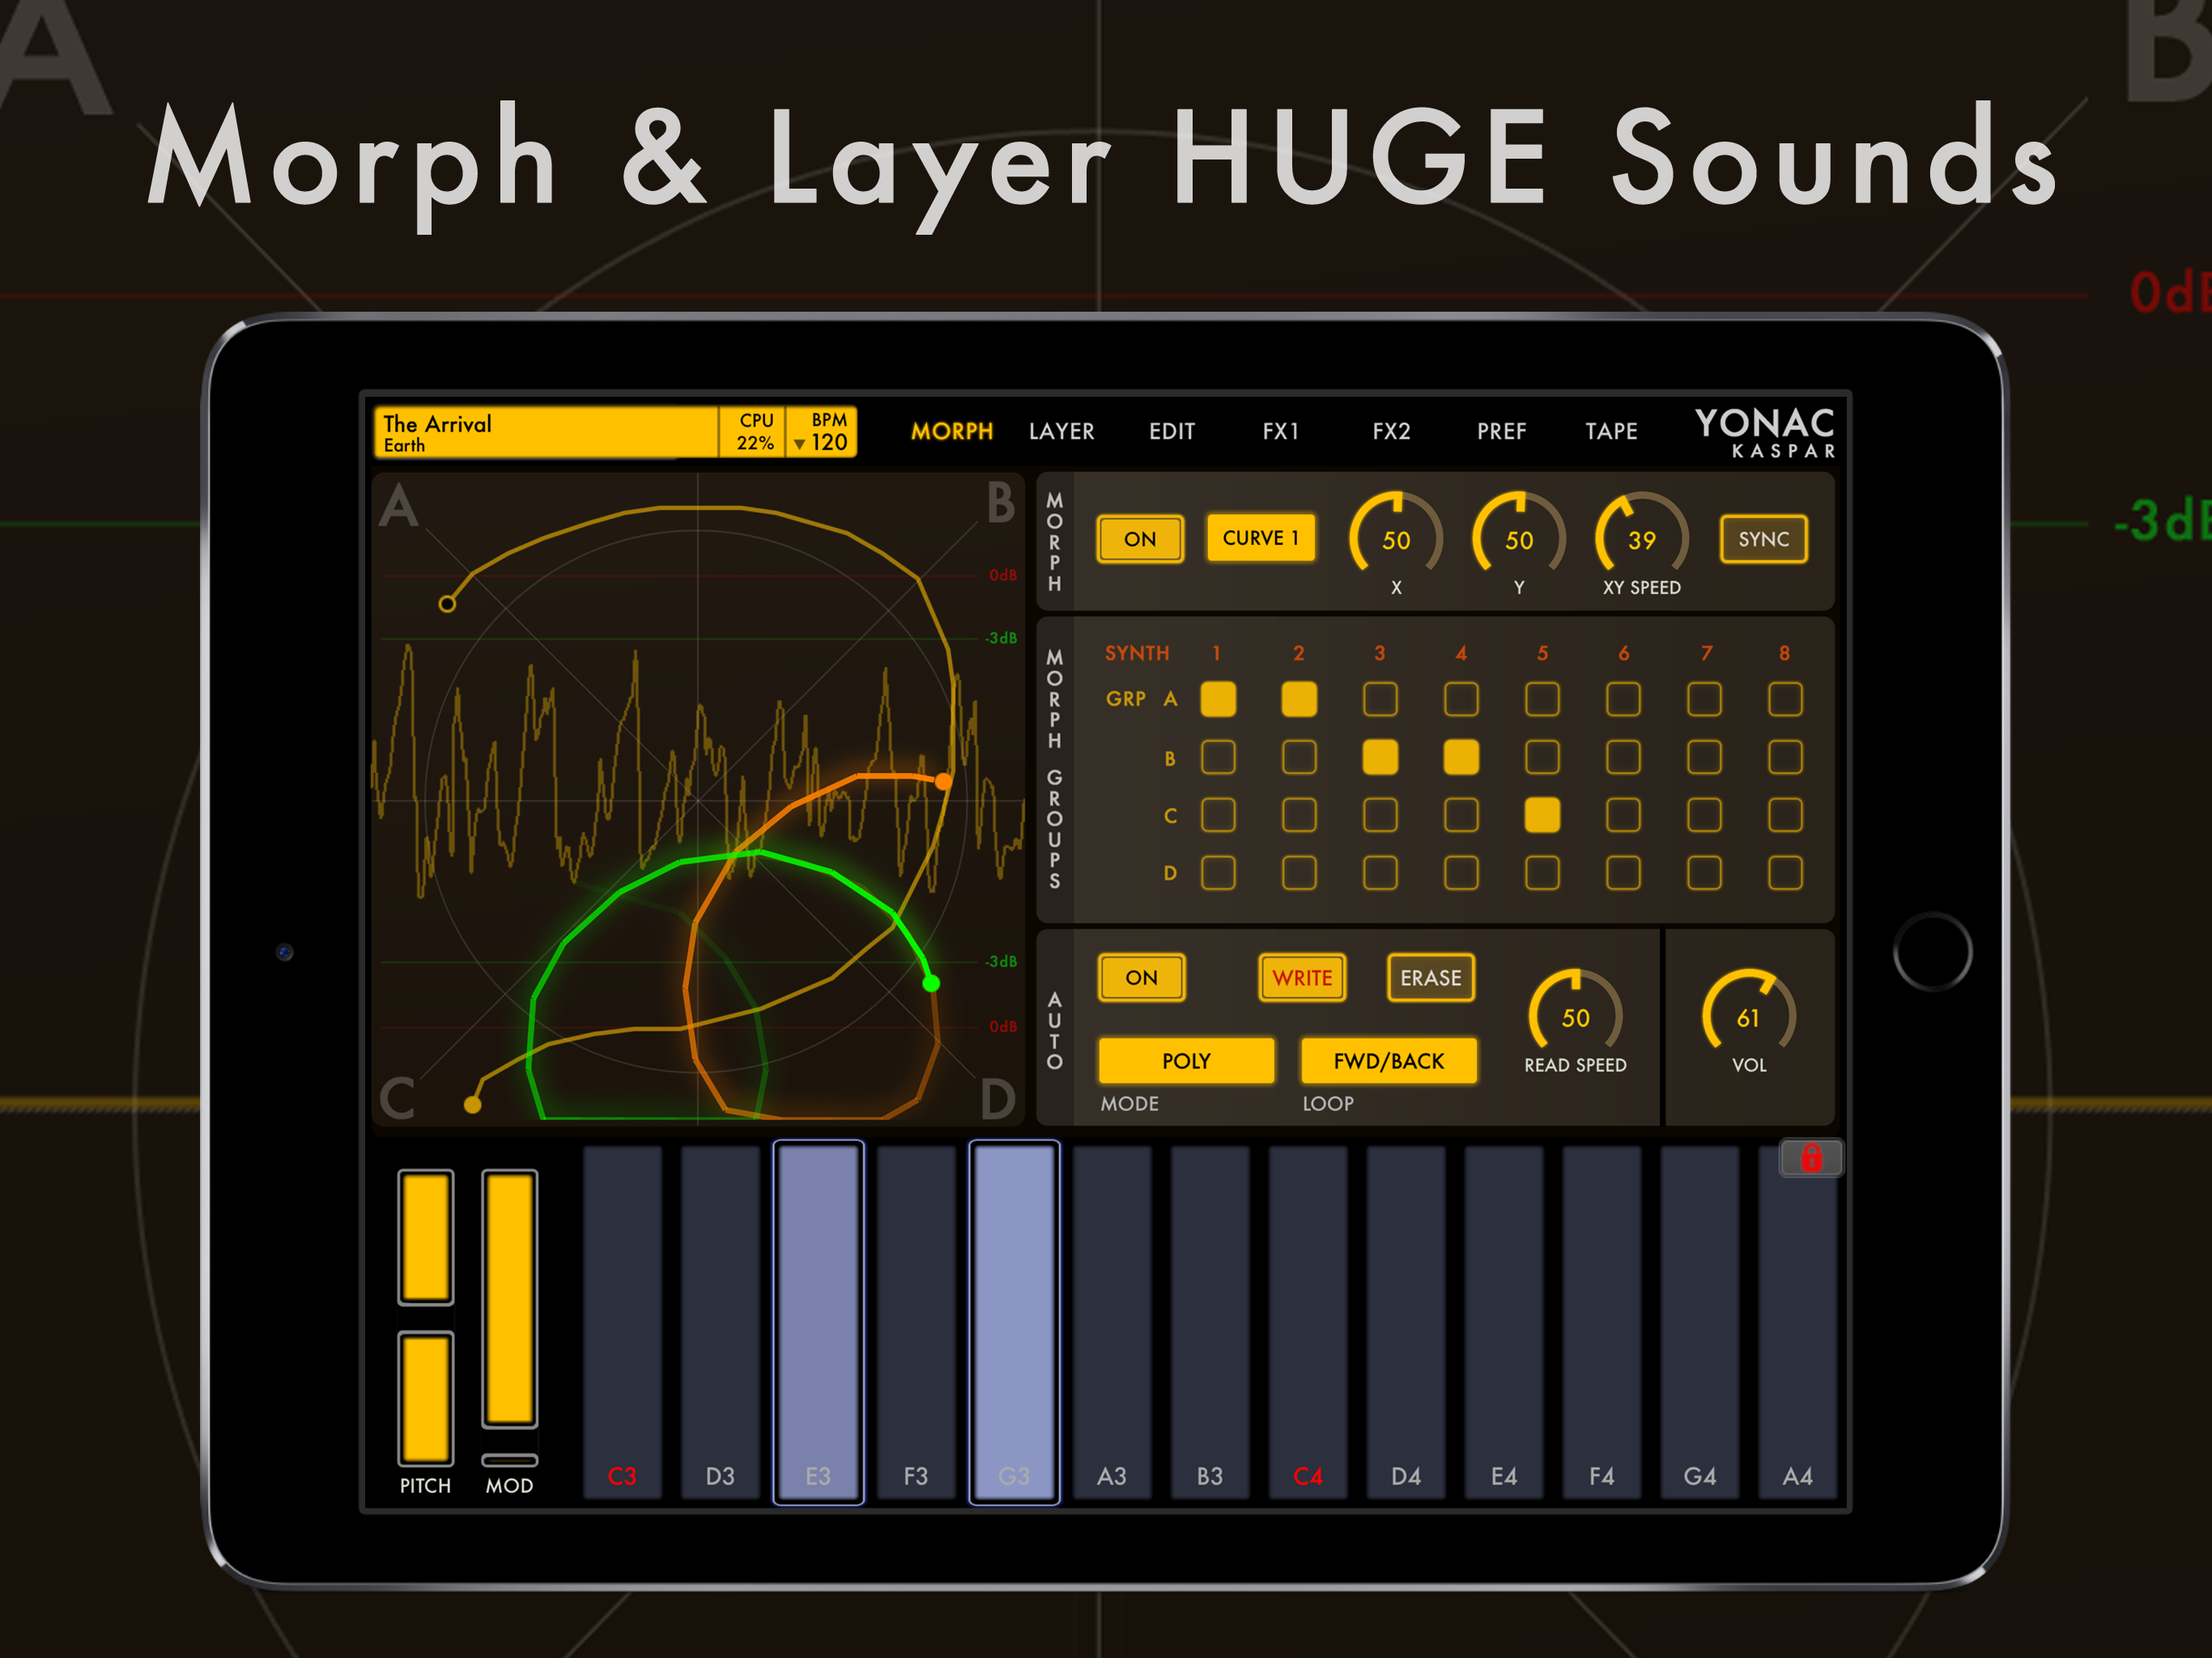2212x1658 pixels.
Task: Play the C4 key on keyboard
Action: (1307, 1320)
